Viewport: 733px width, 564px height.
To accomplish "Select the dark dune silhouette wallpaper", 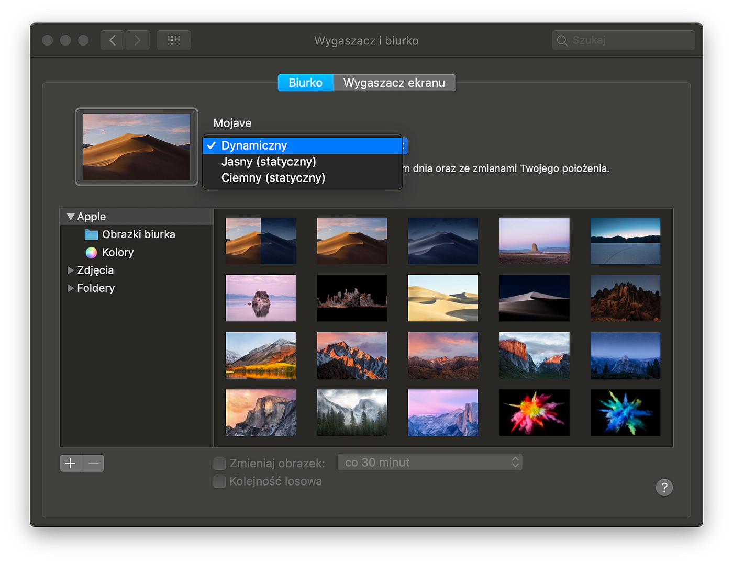I will (534, 298).
